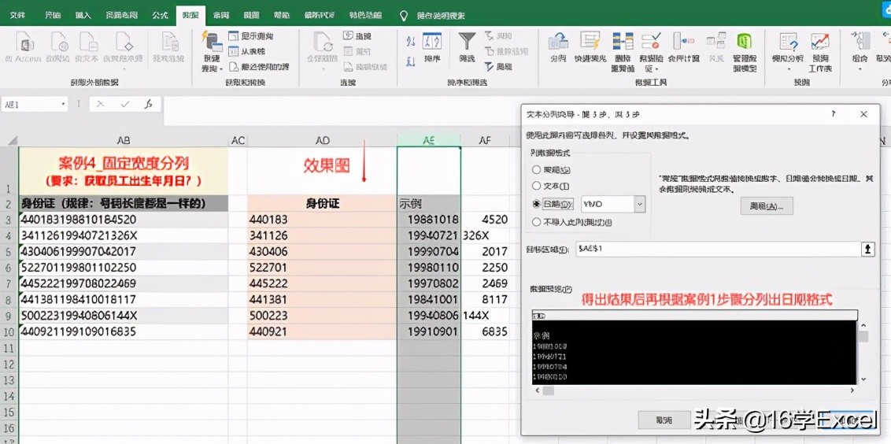
Task: Expand the Group outline dropdown
Action: (860, 68)
